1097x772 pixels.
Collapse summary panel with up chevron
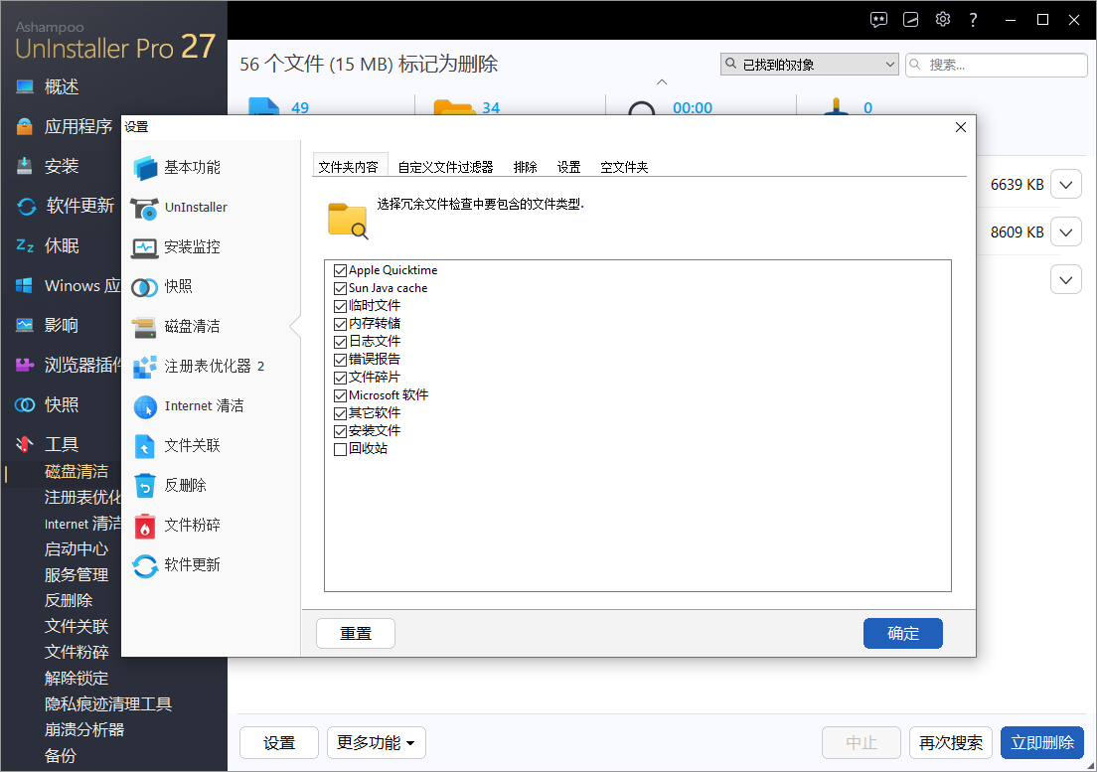(662, 82)
